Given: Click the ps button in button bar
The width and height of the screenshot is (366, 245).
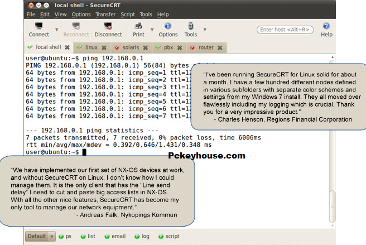Looking at the screenshot, I should click(65, 237).
